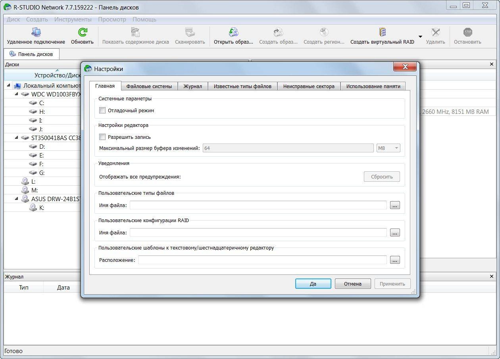Toggle Allow writing (Разрешить запись) checkbox

tap(102, 137)
